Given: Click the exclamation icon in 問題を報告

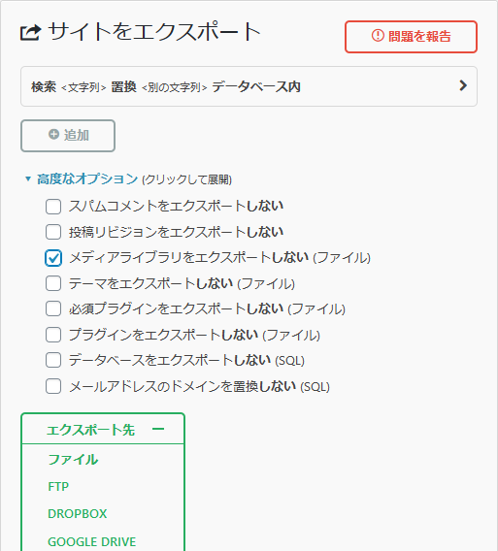Looking at the screenshot, I should 378,36.
